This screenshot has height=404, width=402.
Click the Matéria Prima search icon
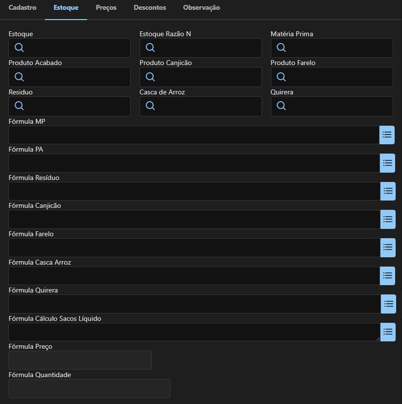281,48
